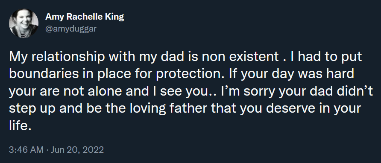The width and height of the screenshot is (381, 163).
Task: Click the tweet line beginning "My relationship"
Action: coord(186,57)
